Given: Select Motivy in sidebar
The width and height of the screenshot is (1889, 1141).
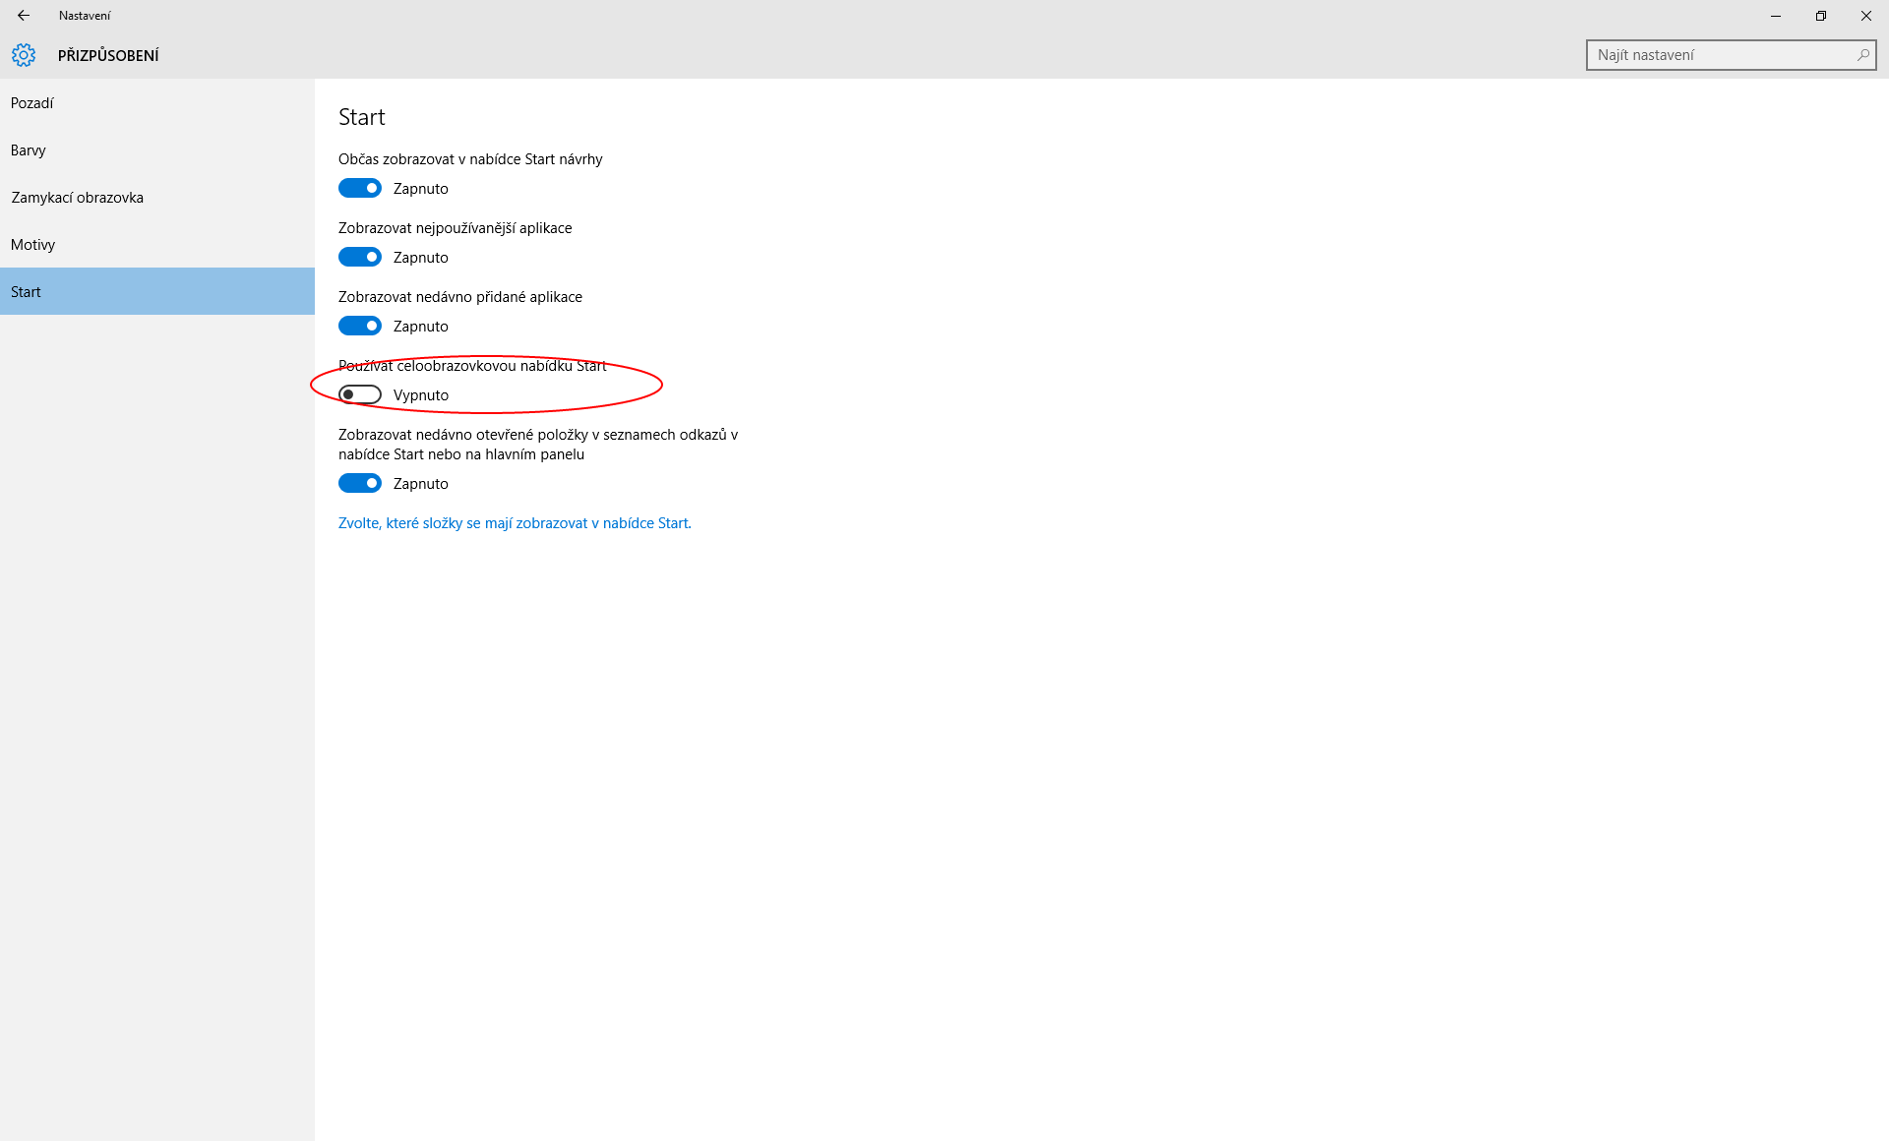Looking at the screenshot, I should click(33, 245).
